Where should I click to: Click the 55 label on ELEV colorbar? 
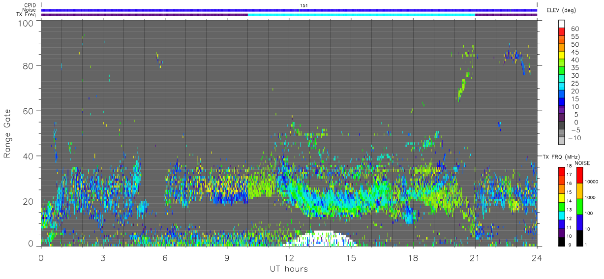tap(575, 36)
